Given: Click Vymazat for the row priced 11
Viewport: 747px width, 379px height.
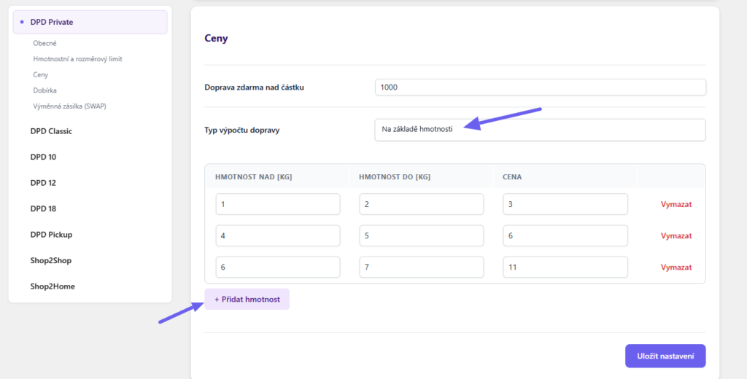Looking at the screenshot, I should coord(676,267).
